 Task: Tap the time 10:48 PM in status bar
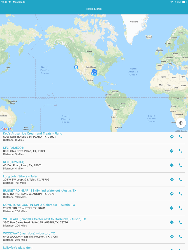coord(6,2)
